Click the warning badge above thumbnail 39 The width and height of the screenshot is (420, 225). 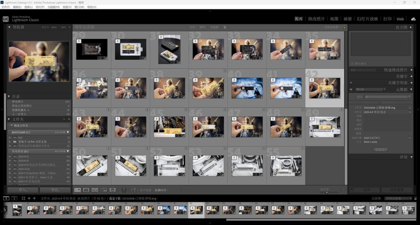225,71
